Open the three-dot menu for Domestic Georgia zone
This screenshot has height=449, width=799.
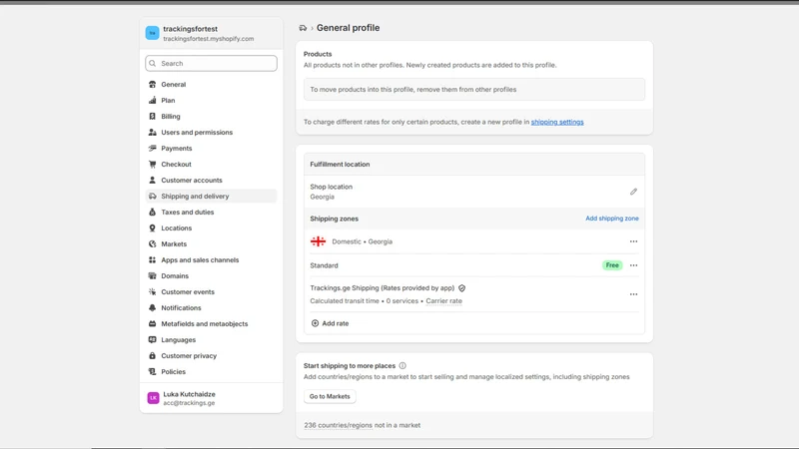coord(633,241)
